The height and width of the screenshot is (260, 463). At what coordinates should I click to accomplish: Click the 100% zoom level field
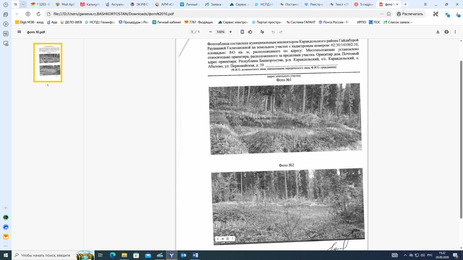[220, 32]
